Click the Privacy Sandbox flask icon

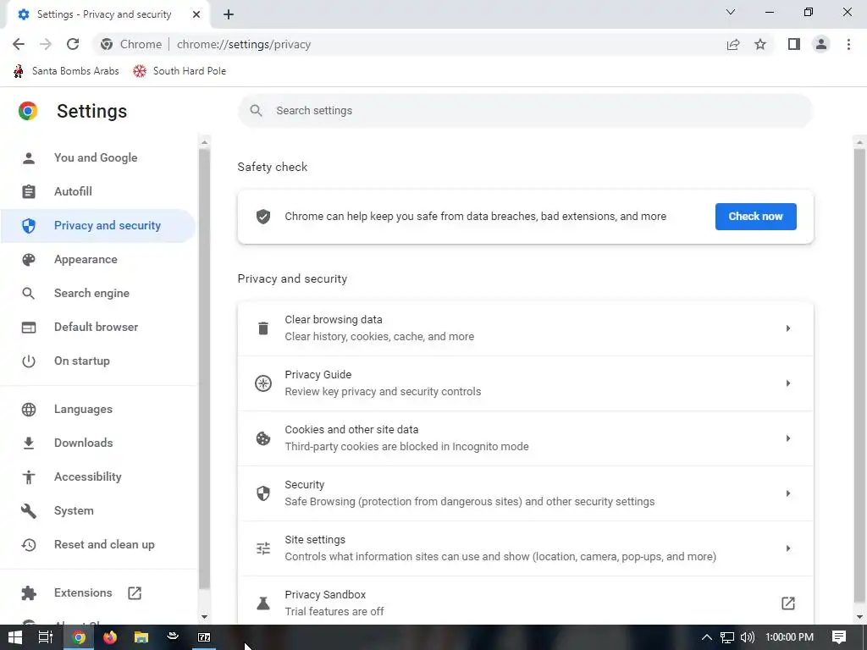point(263,603)
